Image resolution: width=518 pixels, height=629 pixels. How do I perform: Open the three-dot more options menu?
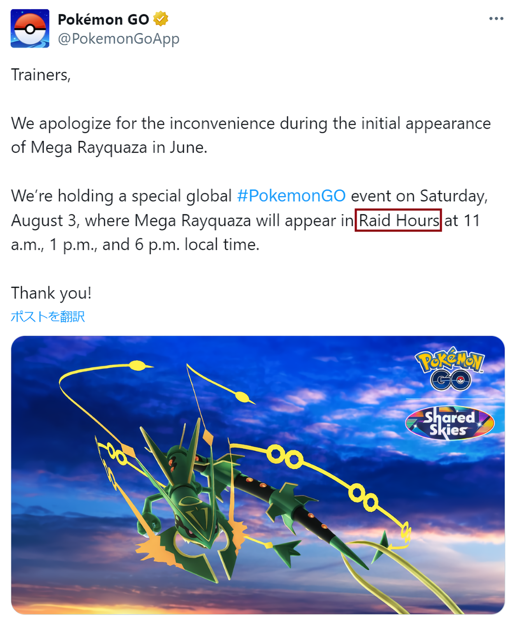coord(496,19)
